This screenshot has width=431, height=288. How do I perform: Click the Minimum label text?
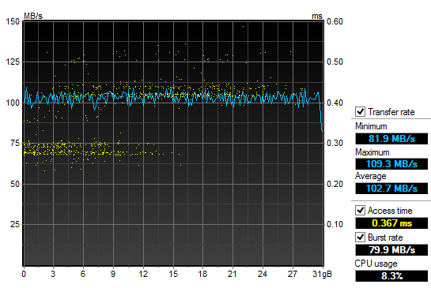[371, 126]
